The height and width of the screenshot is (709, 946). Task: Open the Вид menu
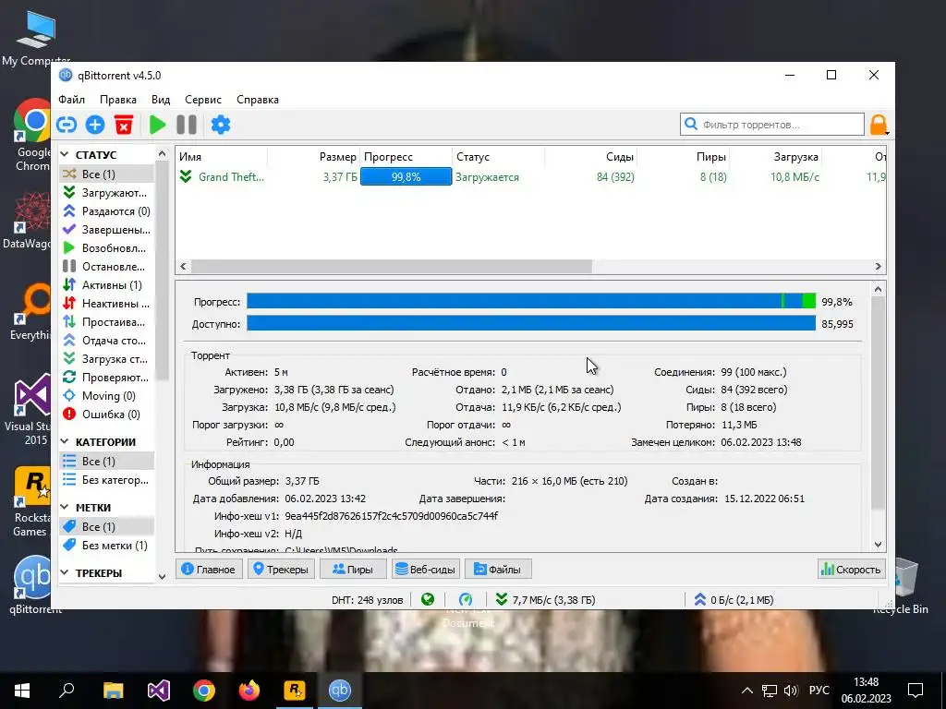tap(161, 100)
